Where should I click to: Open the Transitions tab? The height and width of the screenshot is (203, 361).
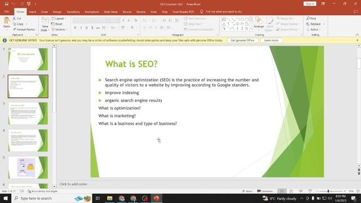tap(73, 12)
